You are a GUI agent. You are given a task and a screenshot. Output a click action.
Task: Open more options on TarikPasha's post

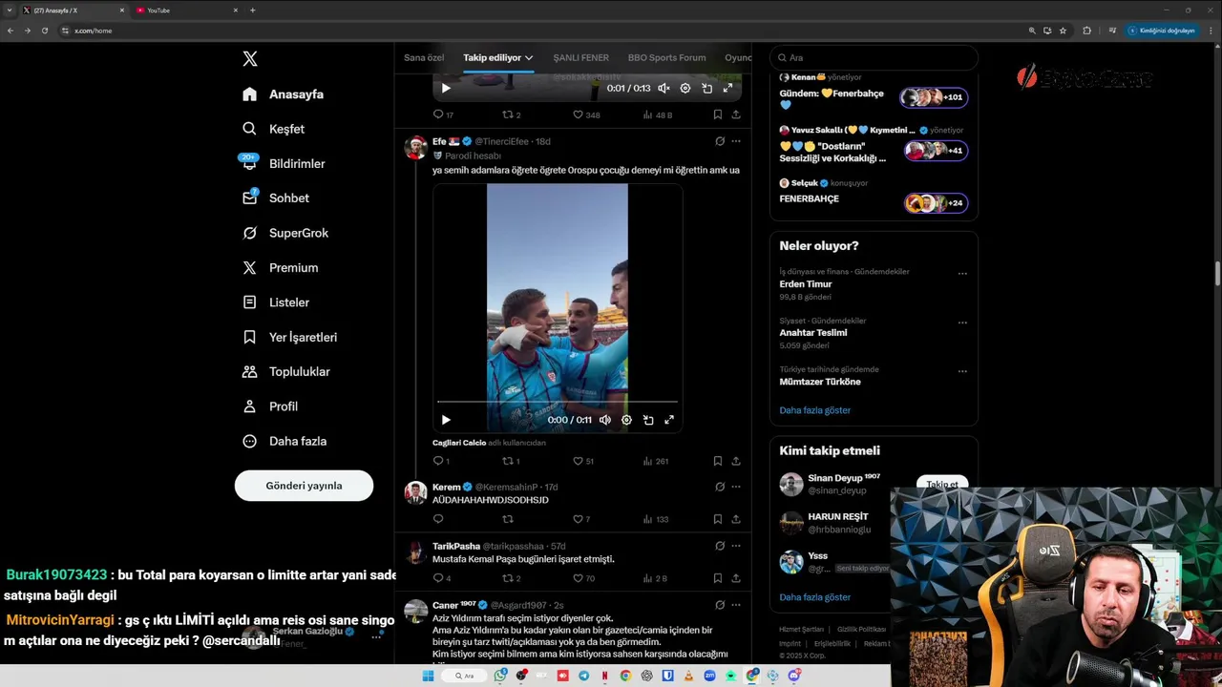click(736, 546)
